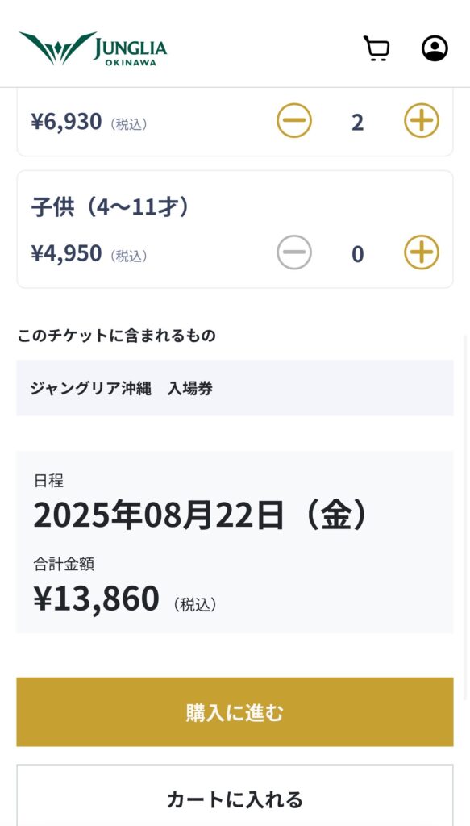Click the ¥4,950 child price
470x826 pixels.
point(66,253)
